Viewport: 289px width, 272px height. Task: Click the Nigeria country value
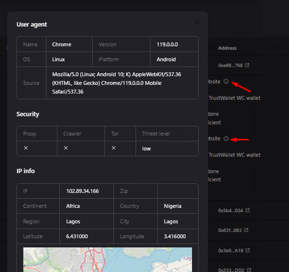173,206
